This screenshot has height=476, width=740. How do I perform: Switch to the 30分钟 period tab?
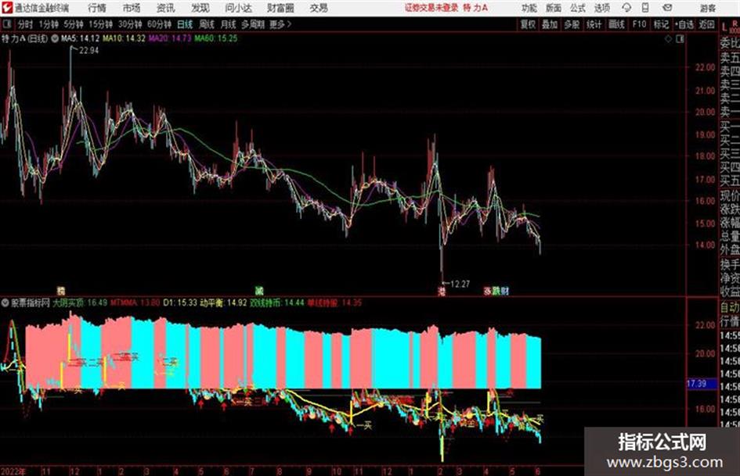130,24
